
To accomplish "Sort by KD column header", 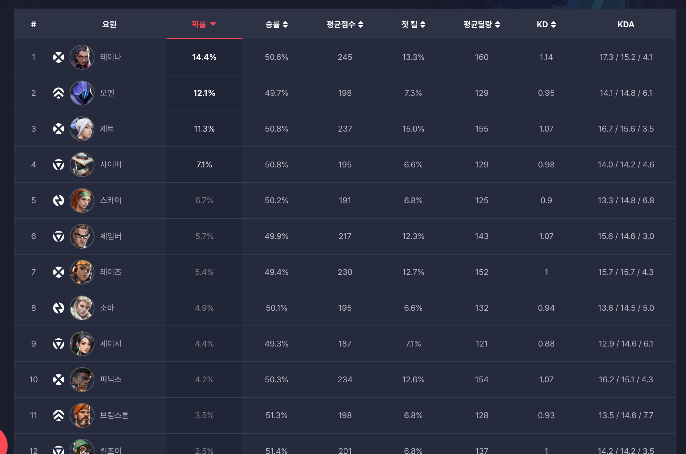I will pos(546,24).
